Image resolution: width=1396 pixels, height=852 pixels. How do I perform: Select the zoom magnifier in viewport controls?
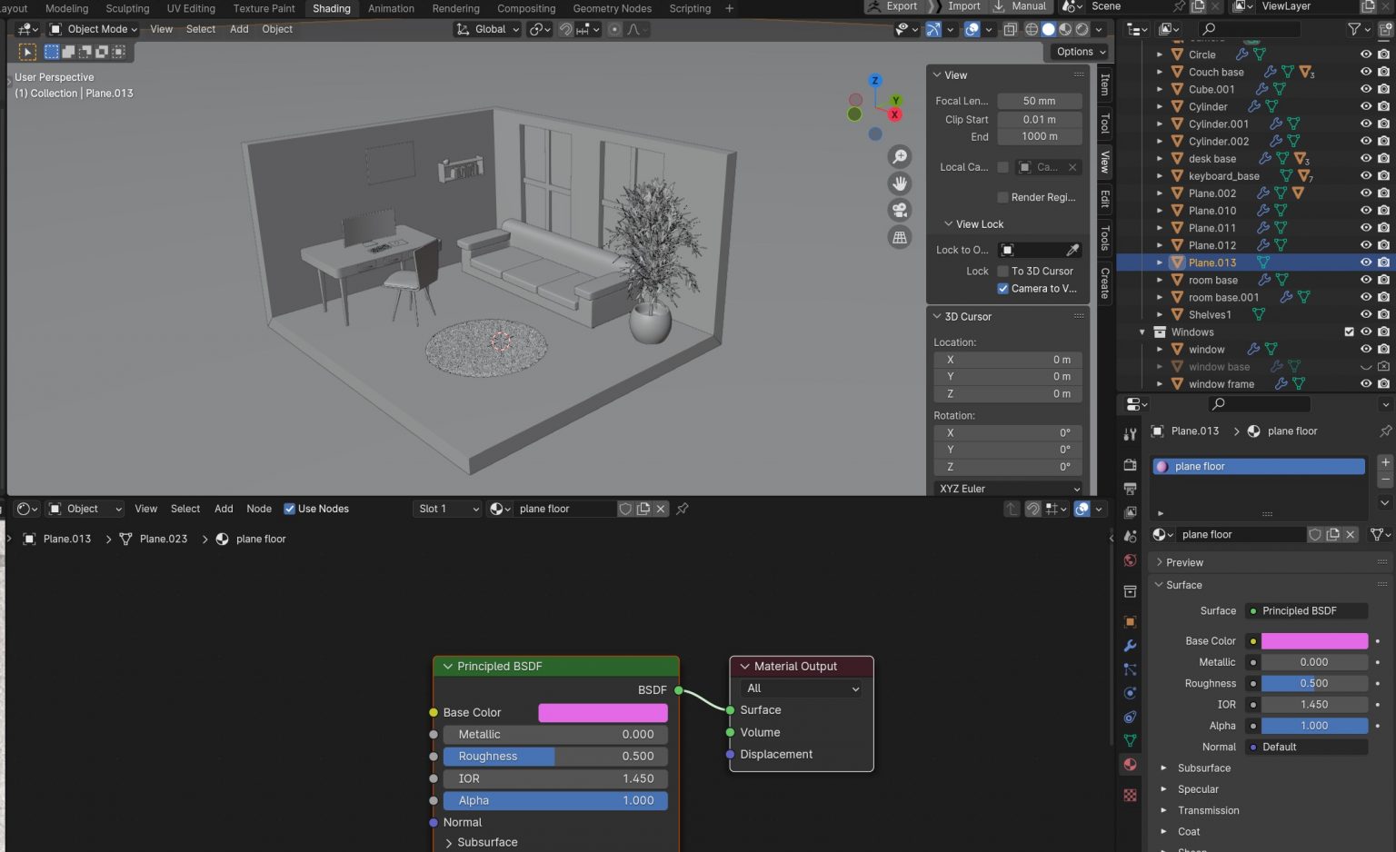point(900,156)
